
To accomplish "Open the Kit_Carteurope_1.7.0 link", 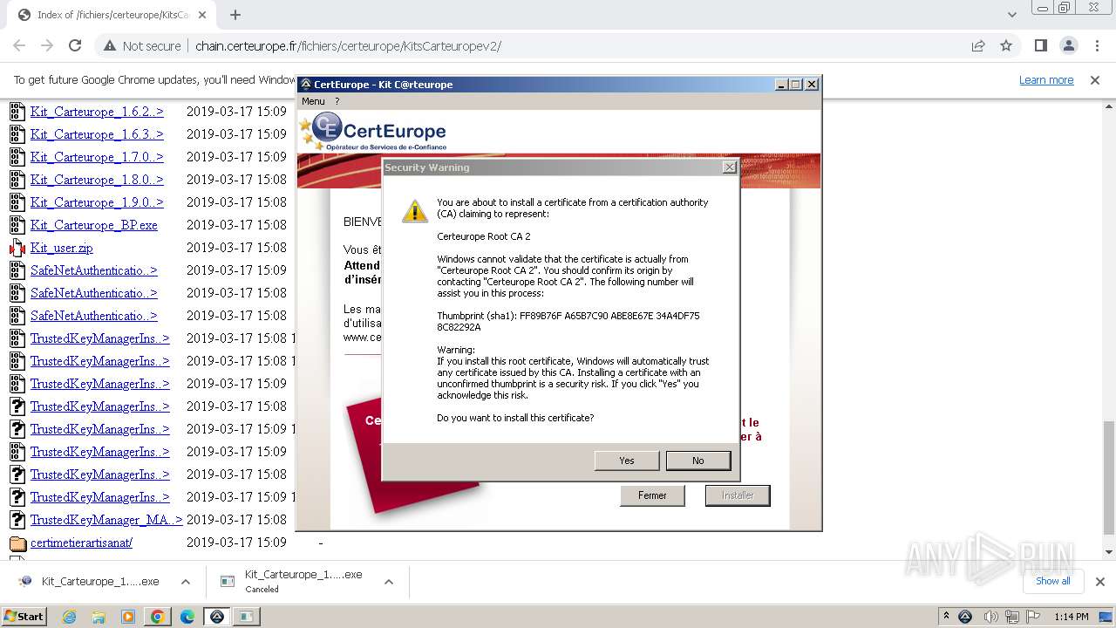I will coord(97,157).
